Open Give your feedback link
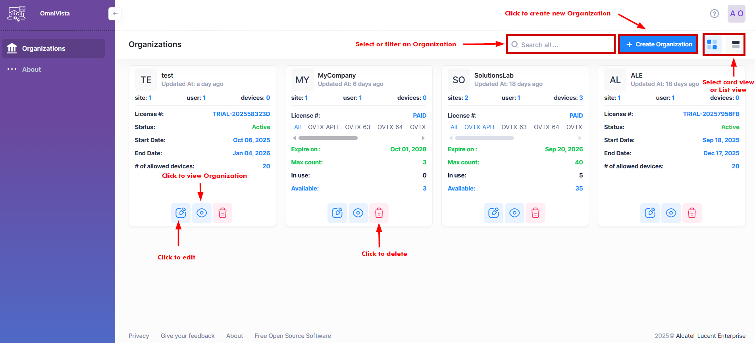Image resolution: width=755 pixels, height=343 pixels. point(187,335)
